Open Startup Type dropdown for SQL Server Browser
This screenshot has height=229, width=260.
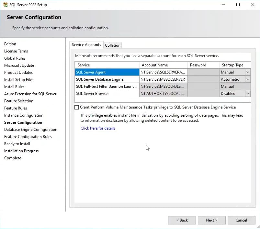coord(248,94)
